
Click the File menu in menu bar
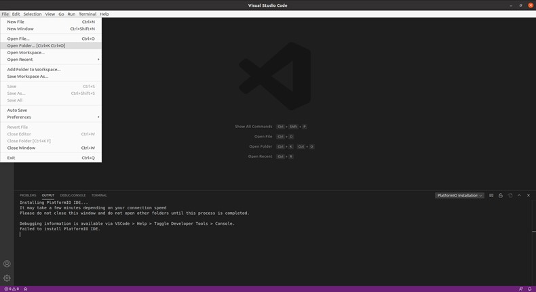point(5,14)
